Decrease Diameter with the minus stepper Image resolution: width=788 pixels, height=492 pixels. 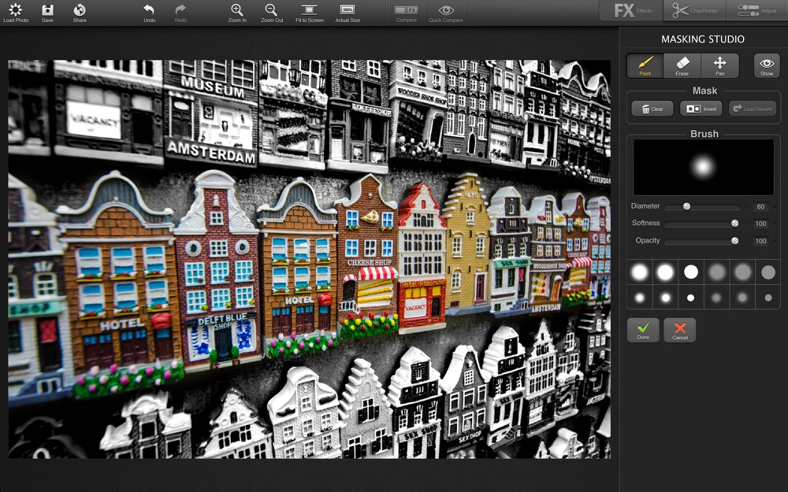coord(747,206)
